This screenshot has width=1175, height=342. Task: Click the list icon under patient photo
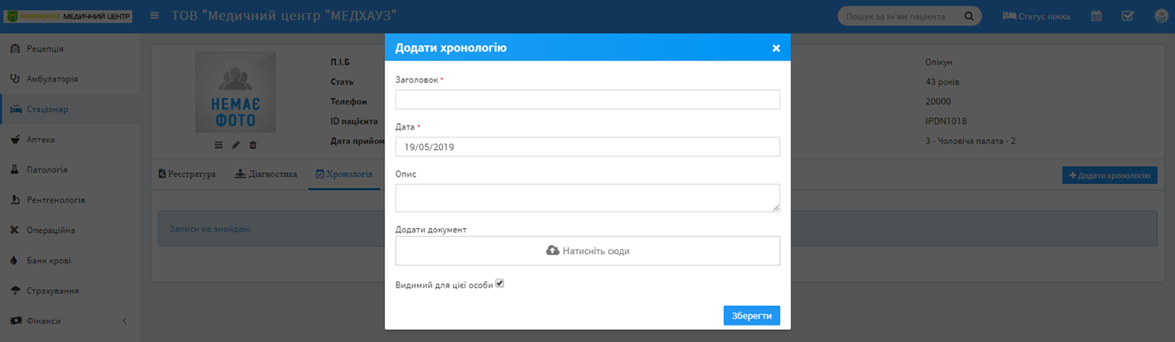click(x=218, y=145)
